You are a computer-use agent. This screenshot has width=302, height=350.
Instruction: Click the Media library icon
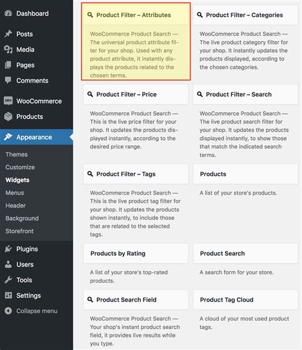coord(8,50)
